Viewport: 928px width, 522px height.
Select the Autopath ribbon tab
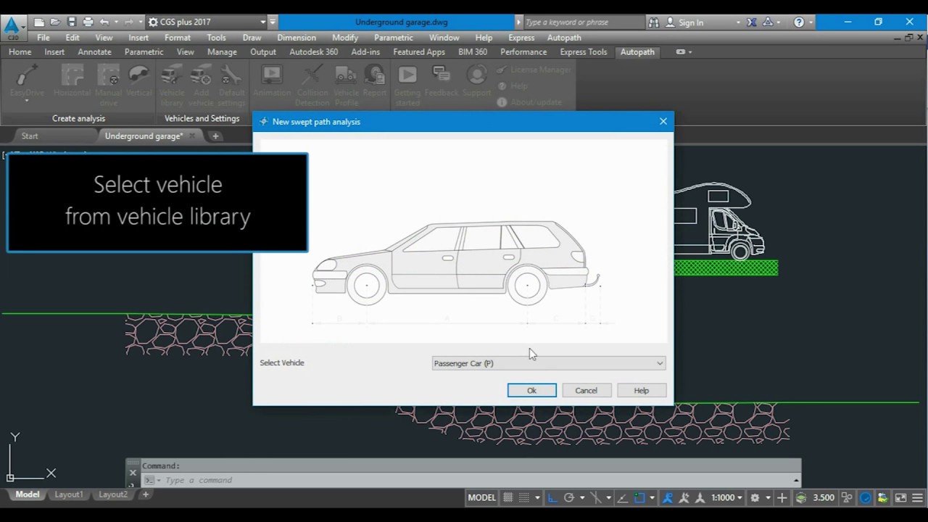(637, 52)
